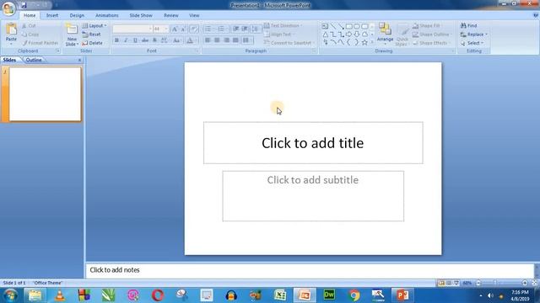540x303 pixels.
Task: Click zoom in plus button
Action: click(x=525, y=283)
